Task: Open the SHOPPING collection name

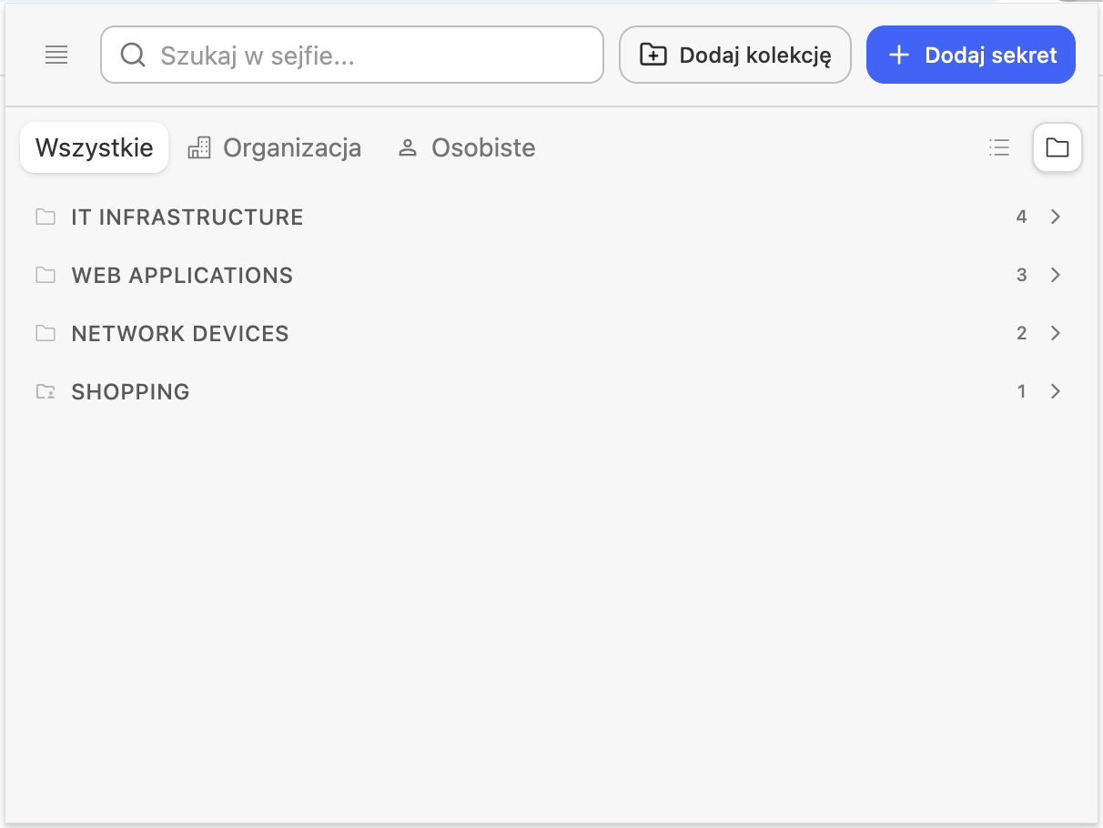Action: click(x=130, y=392)
